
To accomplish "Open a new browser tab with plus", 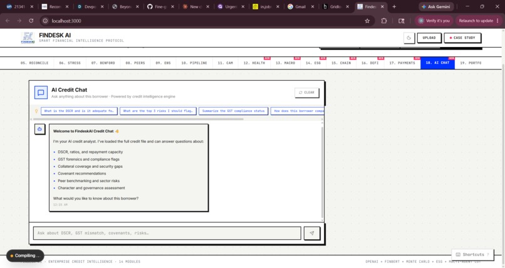I will click(x=394, y=6).
